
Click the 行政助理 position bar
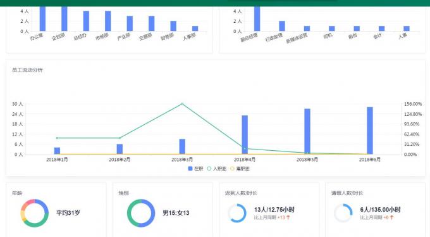point(282,26)
